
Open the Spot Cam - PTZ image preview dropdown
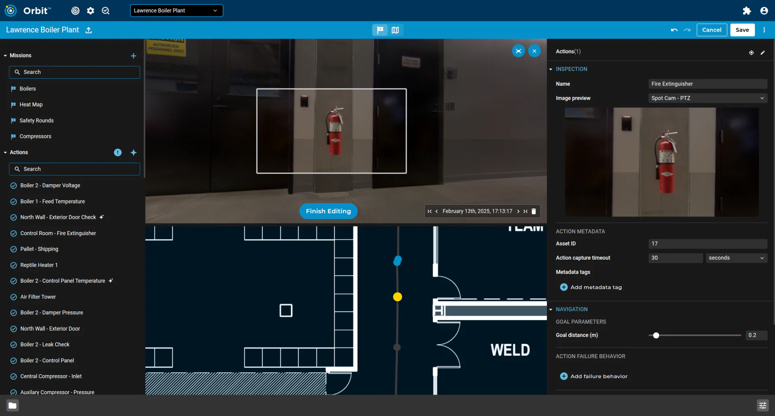pyautogui.click(x=707, y=98)
